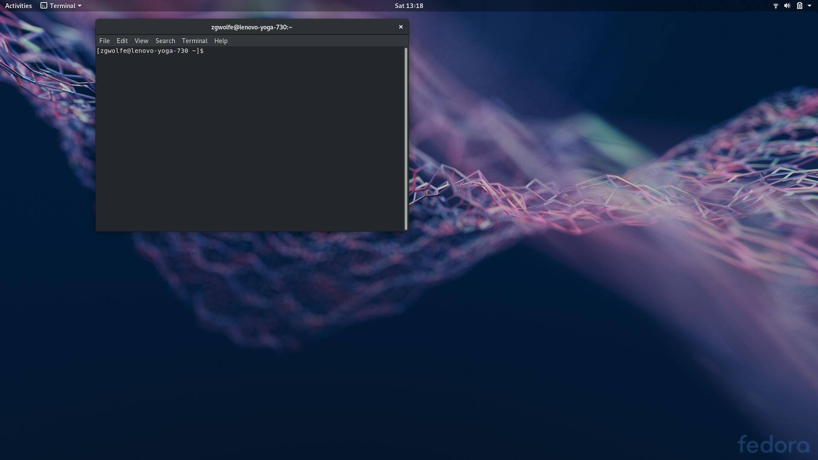Click the fedora logo watermark
The height and width of the screenshot is (460, 818).
pos(773,445)
